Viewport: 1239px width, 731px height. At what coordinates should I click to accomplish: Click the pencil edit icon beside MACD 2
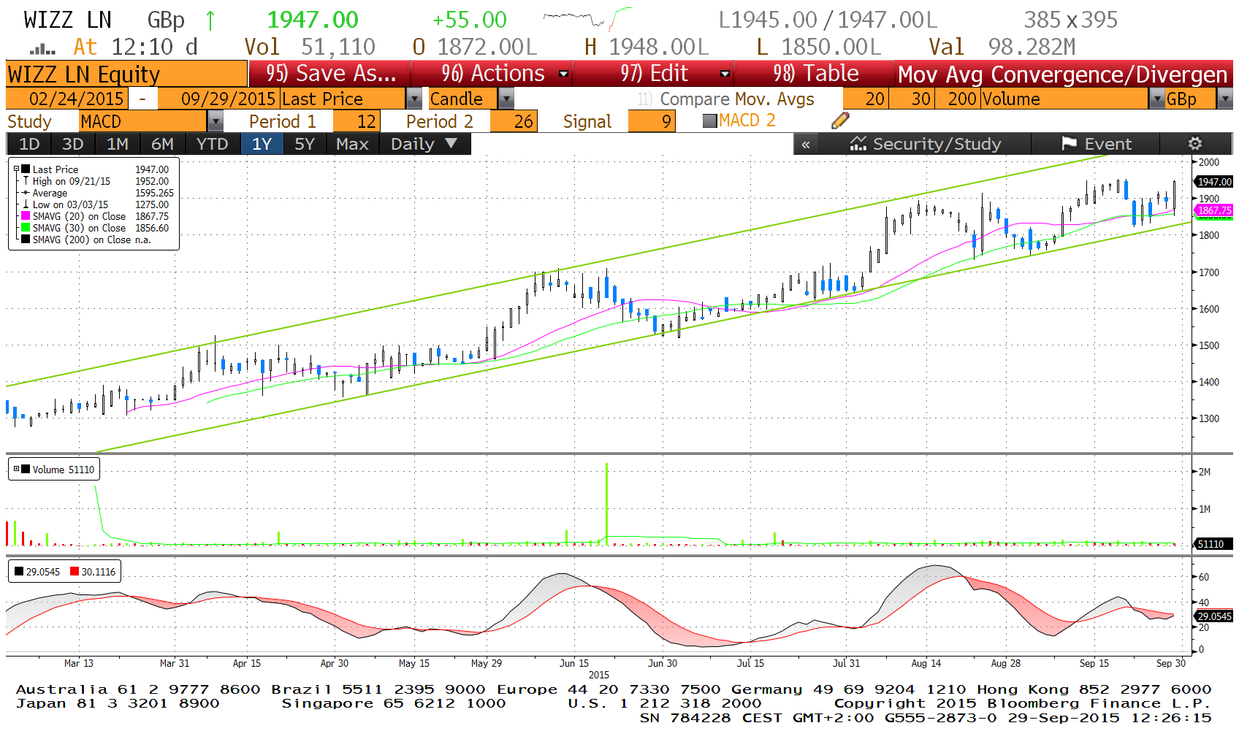[x=840, y=121]
